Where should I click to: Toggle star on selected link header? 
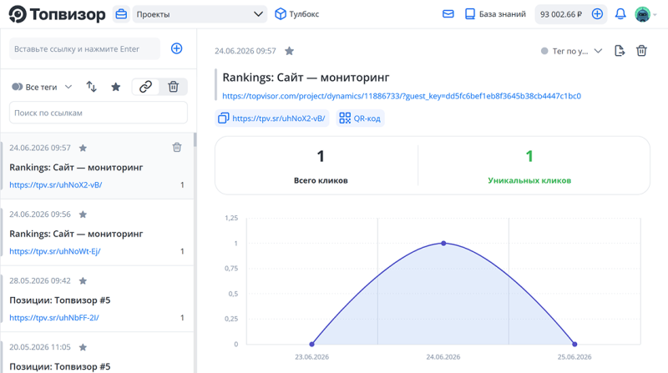[x=289, y=51]
